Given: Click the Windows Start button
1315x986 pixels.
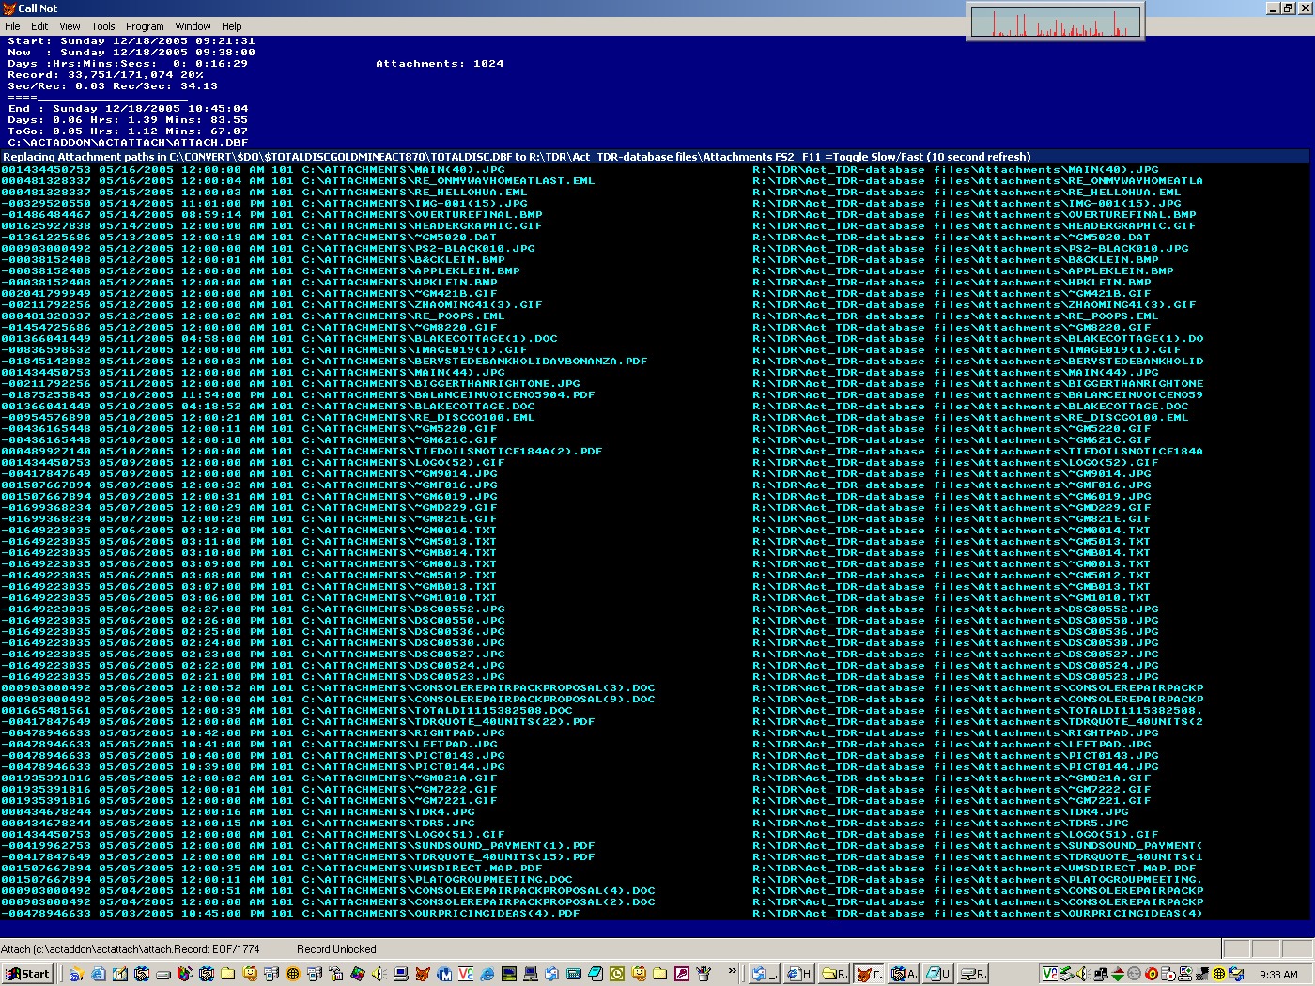Looking at the screenshot, I should 27,974.
